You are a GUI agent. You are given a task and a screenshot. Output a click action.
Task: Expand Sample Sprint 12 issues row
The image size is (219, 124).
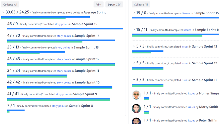click(134, 63)
